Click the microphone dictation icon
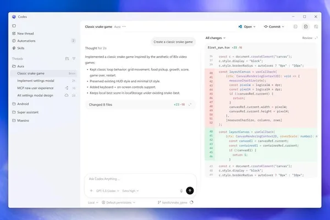The width and height of the screenshot is (330, 220). pyautogui.click(x=181, y=191)
